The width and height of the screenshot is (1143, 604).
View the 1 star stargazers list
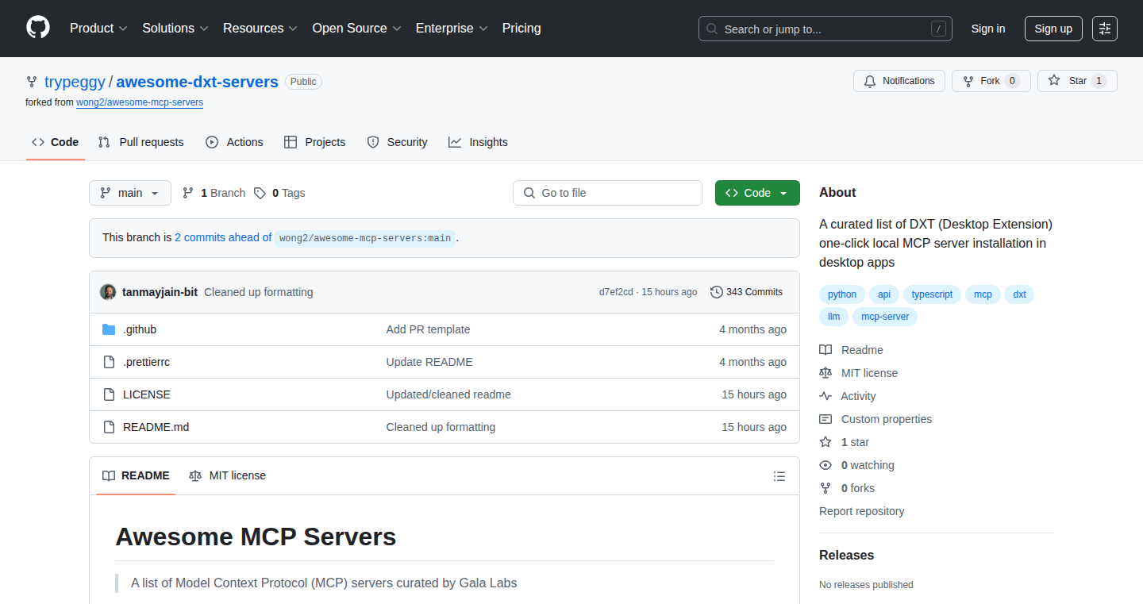(x=845, y=442)
